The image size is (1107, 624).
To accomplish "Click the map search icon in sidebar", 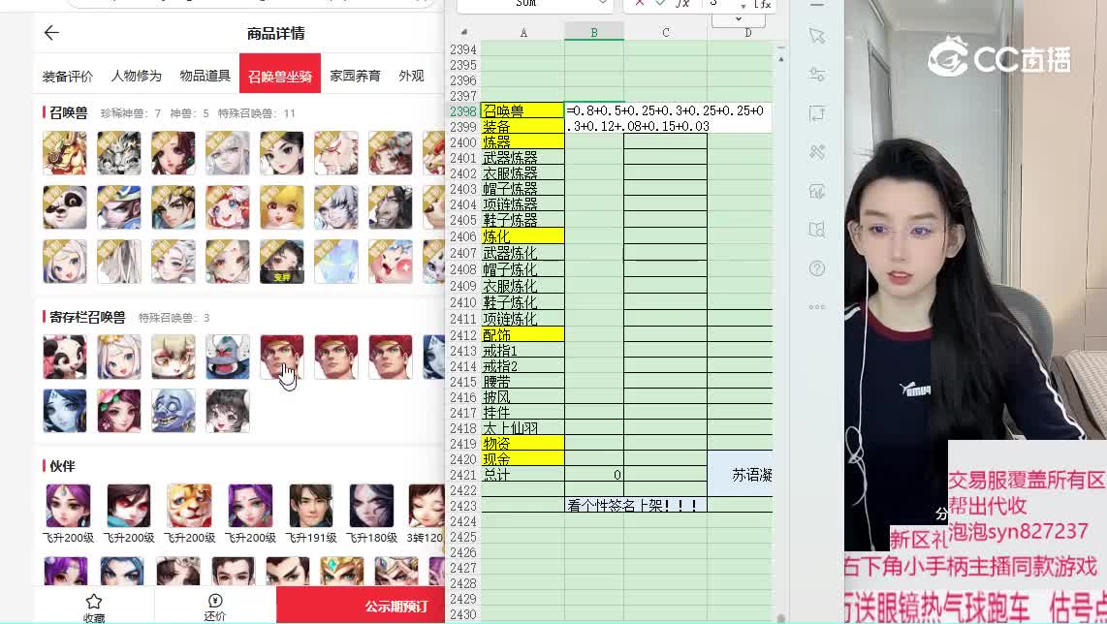I will pyautogui.click(x=817, y=230).
